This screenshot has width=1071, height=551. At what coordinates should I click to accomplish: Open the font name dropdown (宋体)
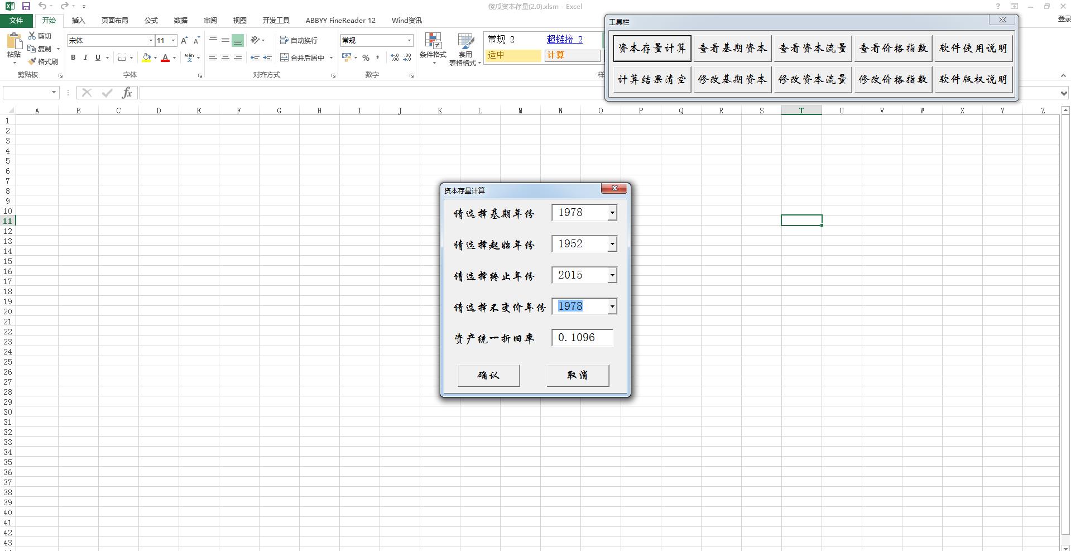coord(151,40)
